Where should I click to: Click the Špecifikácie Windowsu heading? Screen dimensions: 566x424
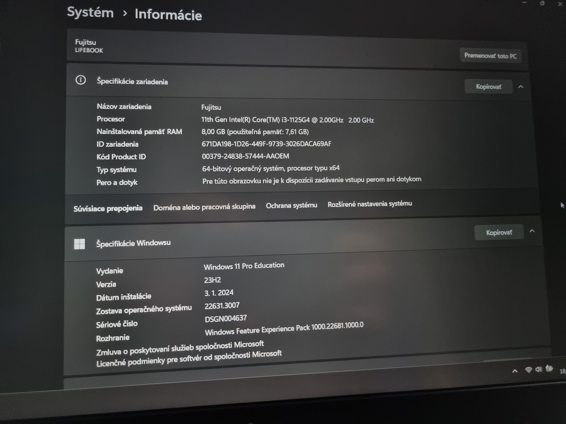(x=133, y=243)
